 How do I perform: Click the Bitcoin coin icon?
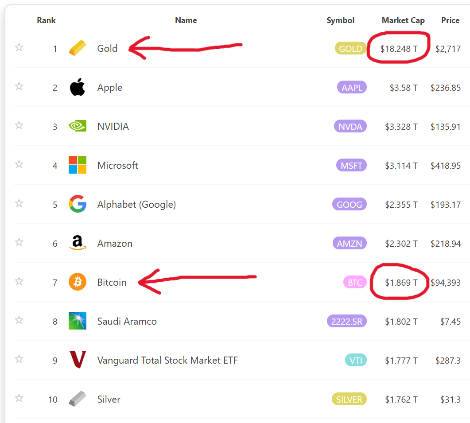click(78, 282)
